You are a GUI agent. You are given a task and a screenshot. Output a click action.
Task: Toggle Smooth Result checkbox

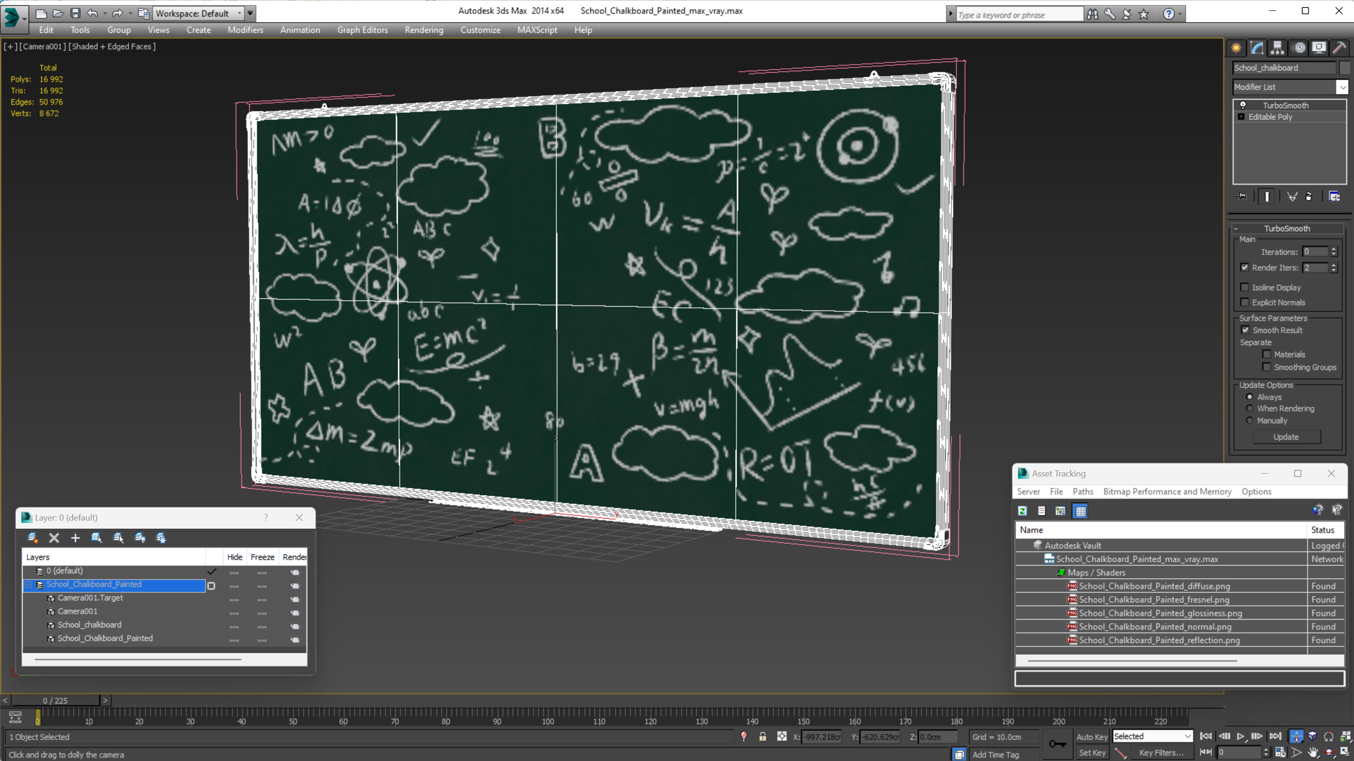coord(1245,330)
